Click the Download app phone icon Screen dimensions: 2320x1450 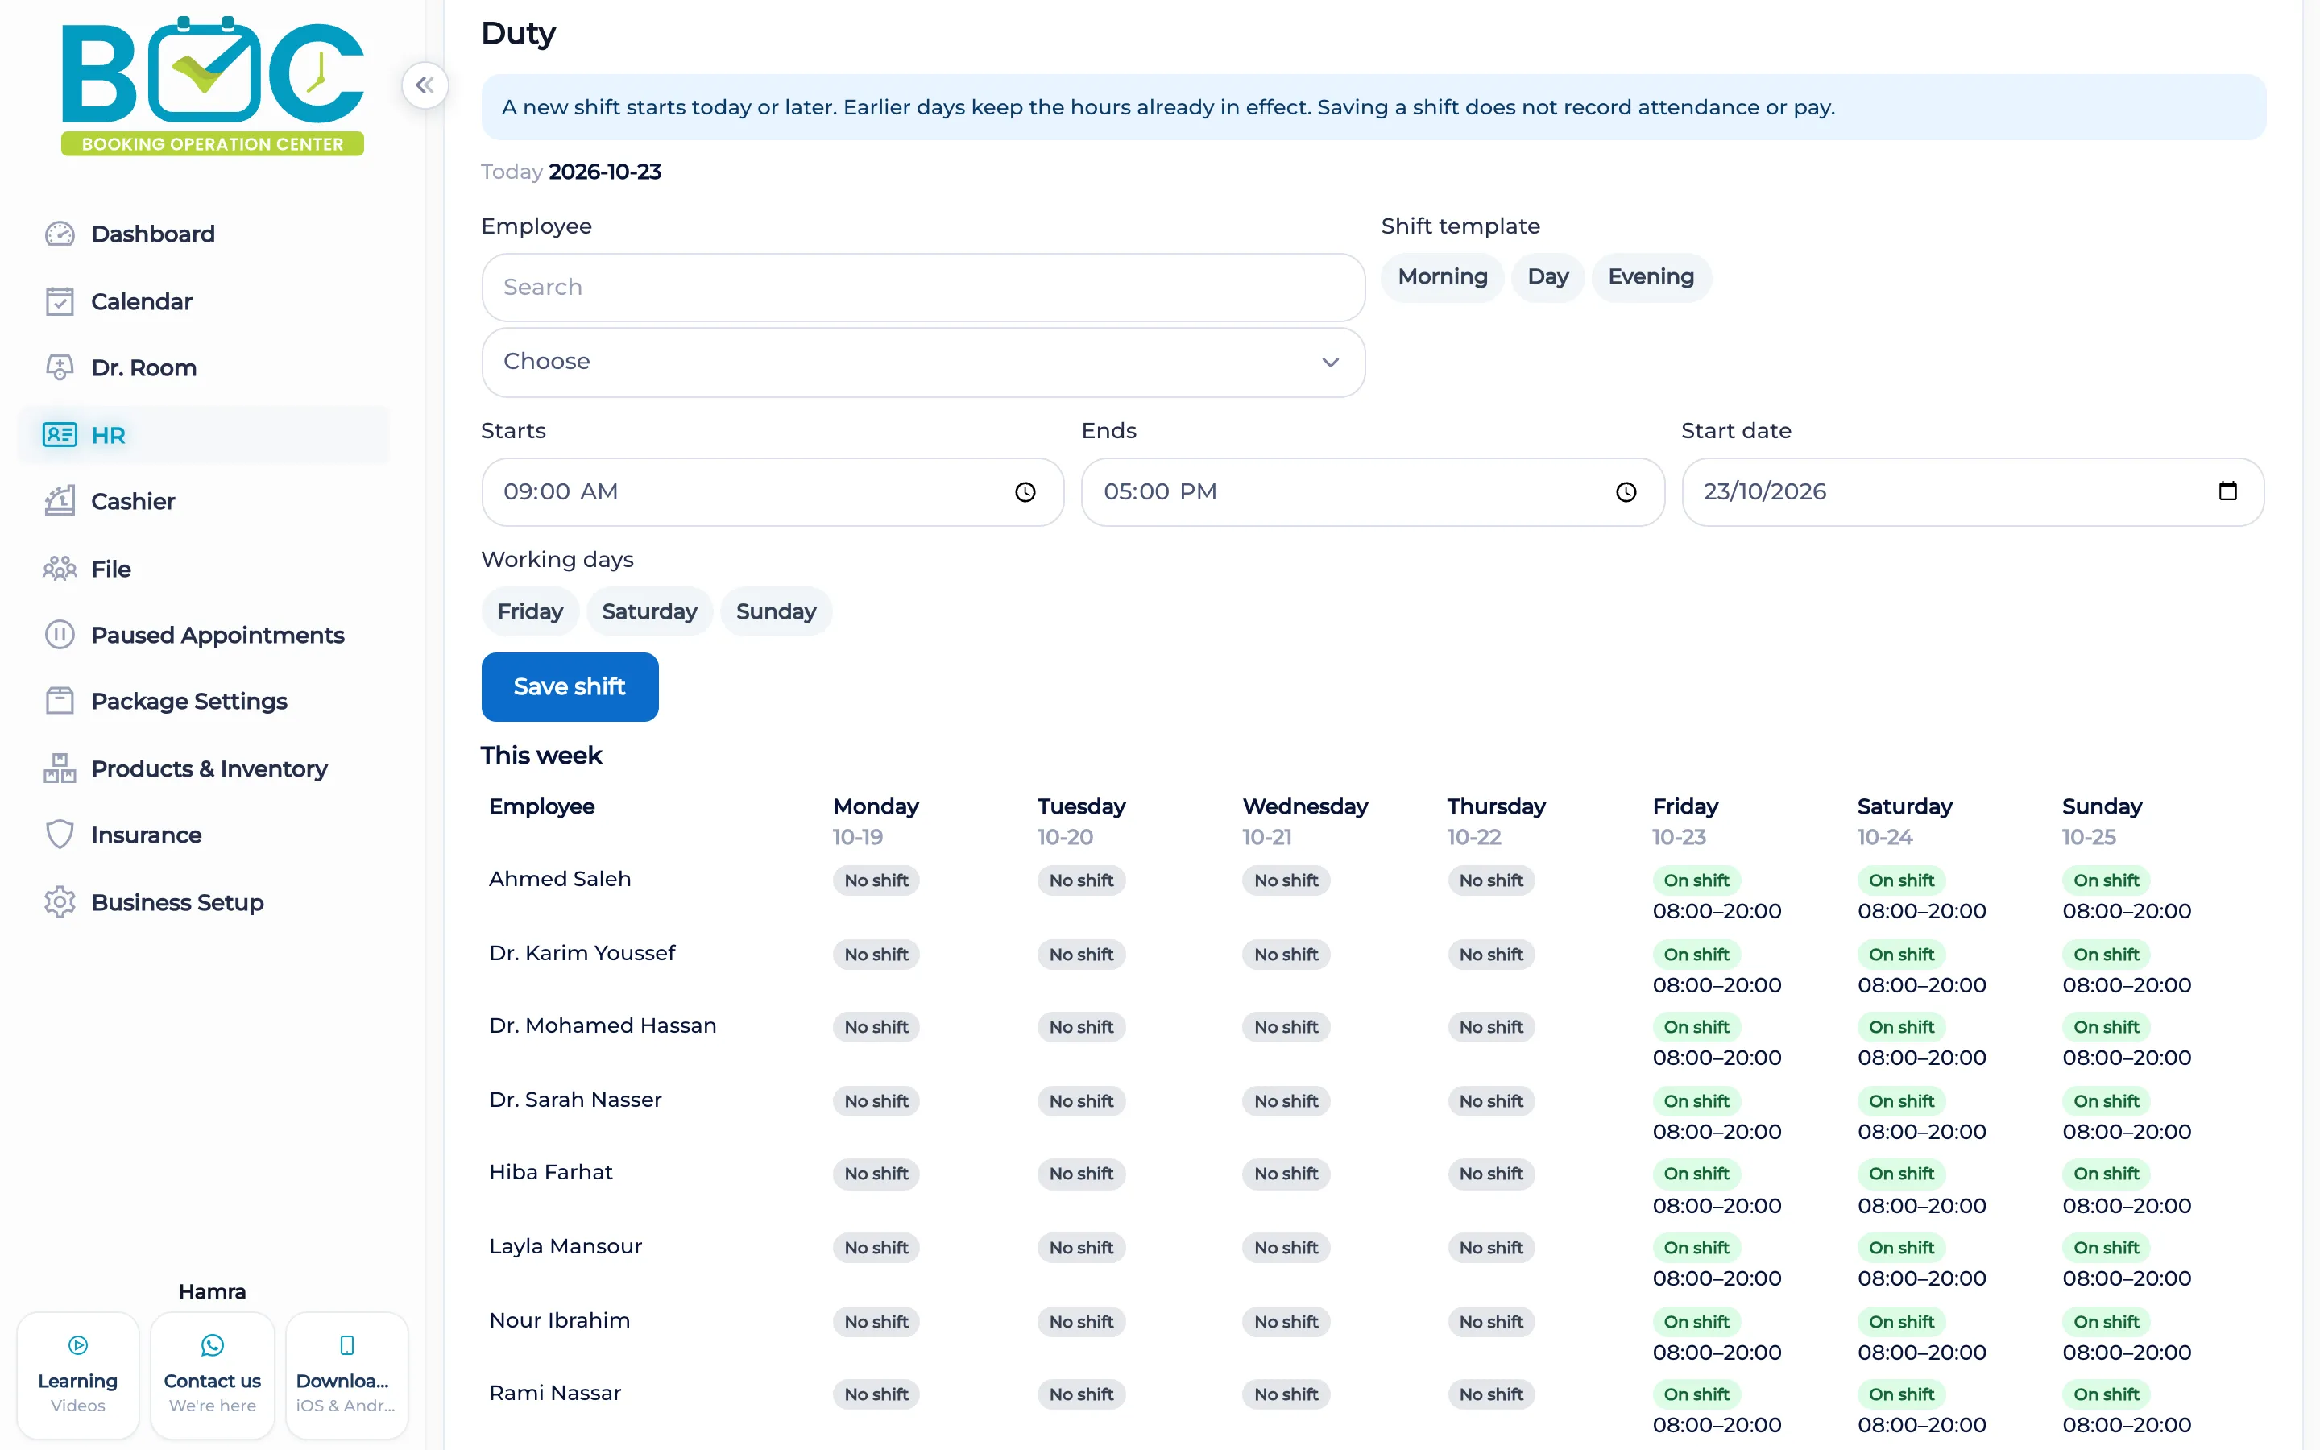tap(347, 1345)
